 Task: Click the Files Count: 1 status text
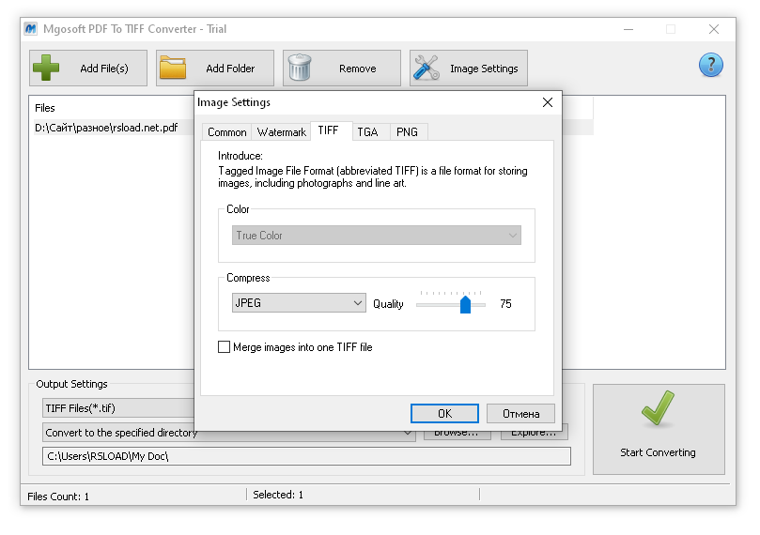58,497
